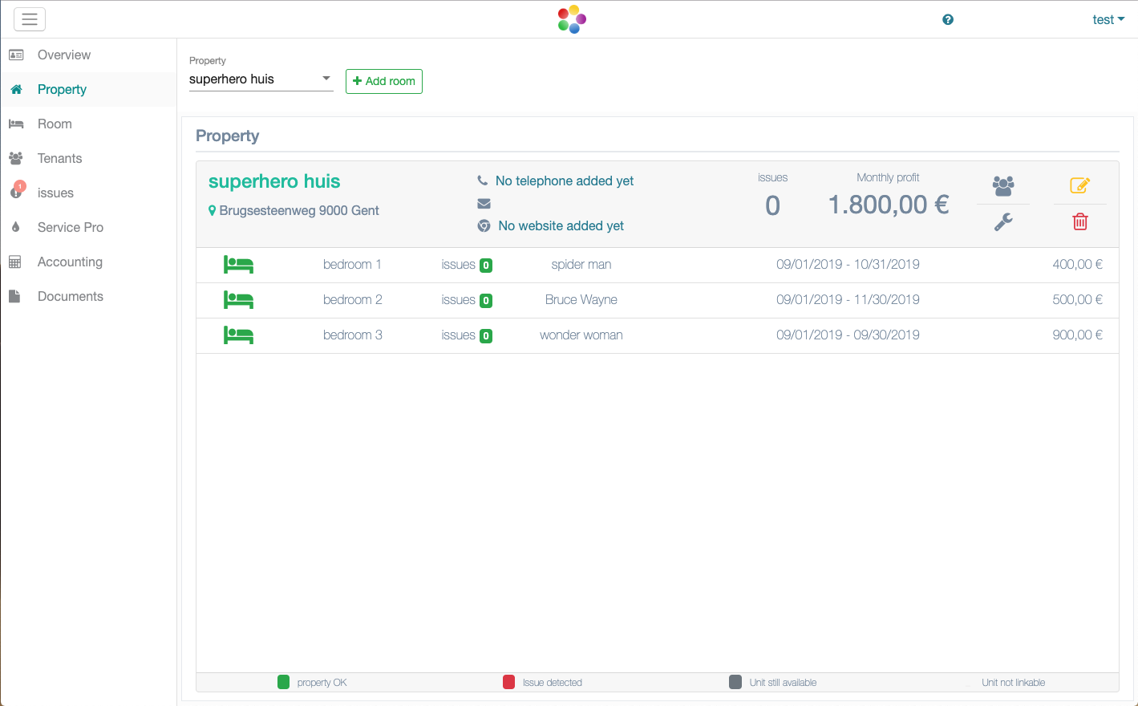Click the hamburger menu toggle button
Image resolution: width=1138 pixels, height=706 pixels.
click(30, 19)
